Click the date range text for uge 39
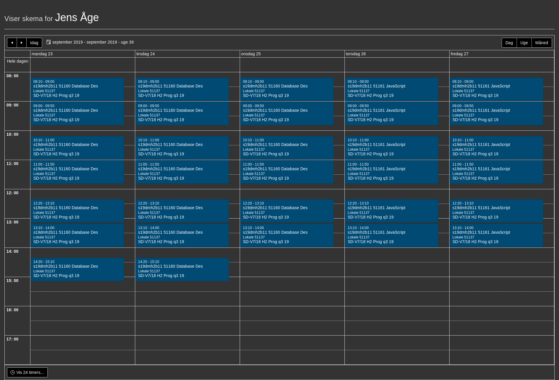This screenshot has height=380, width=559. [93, 42]
